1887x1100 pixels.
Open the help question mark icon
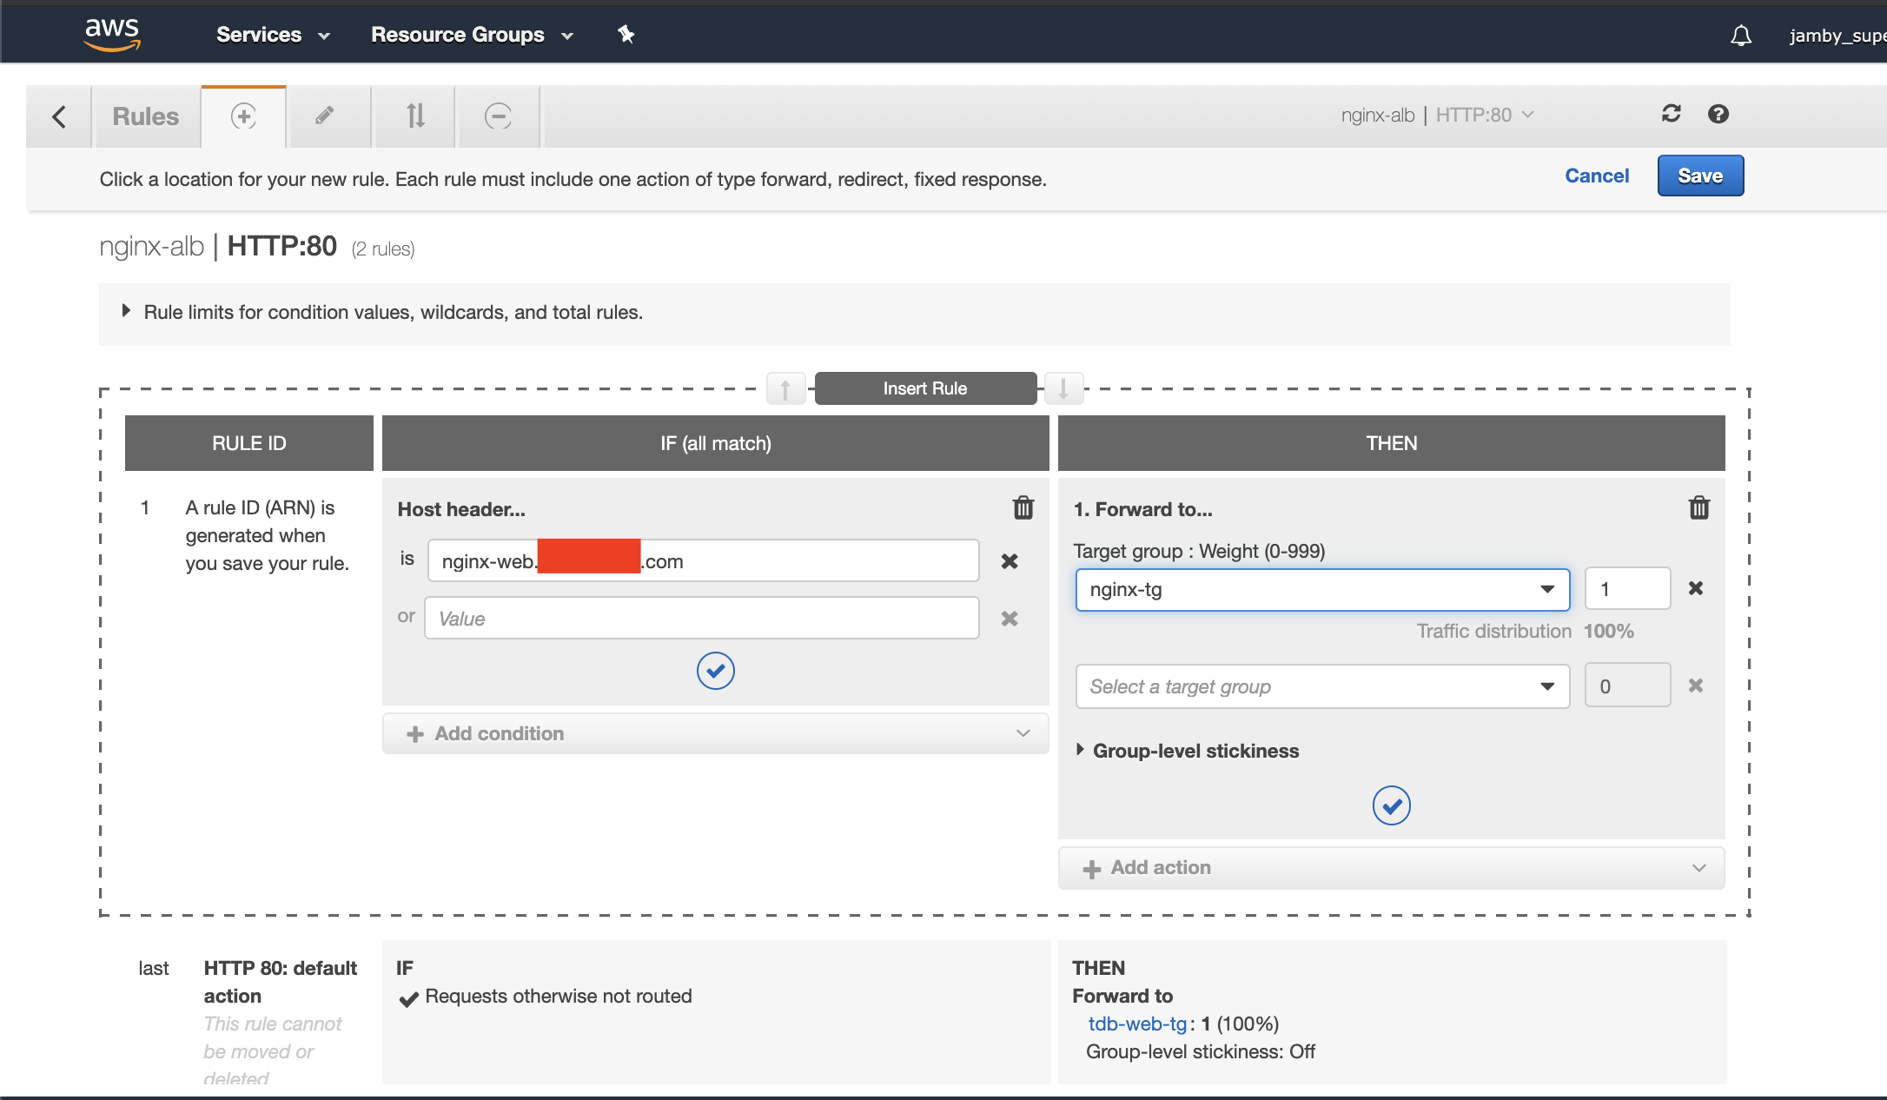pos(1718,114)
